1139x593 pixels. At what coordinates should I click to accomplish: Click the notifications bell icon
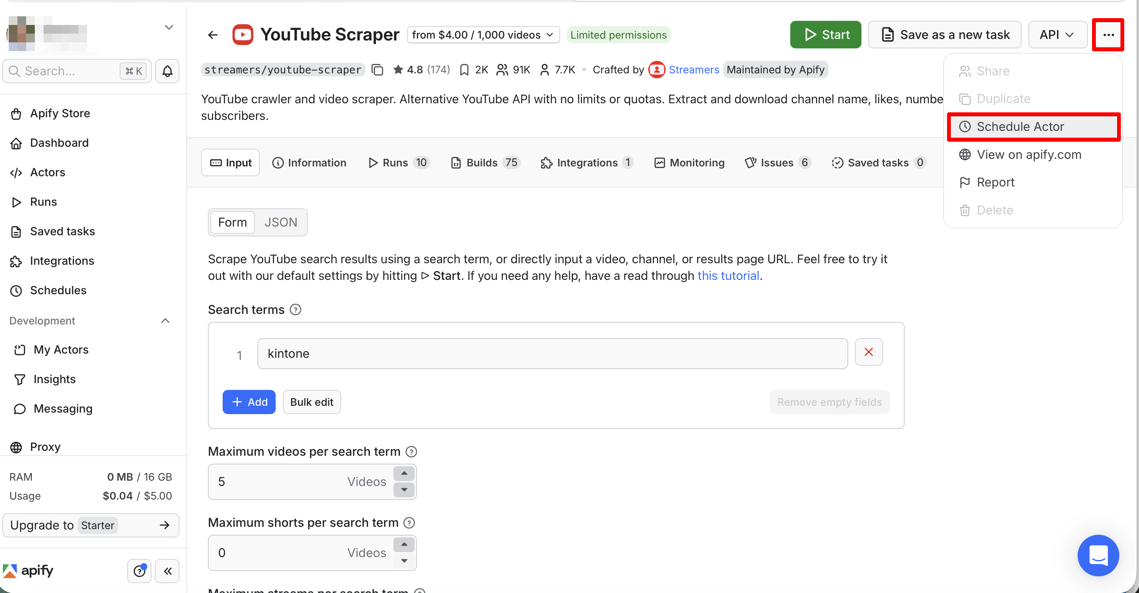tap(167, 71)
